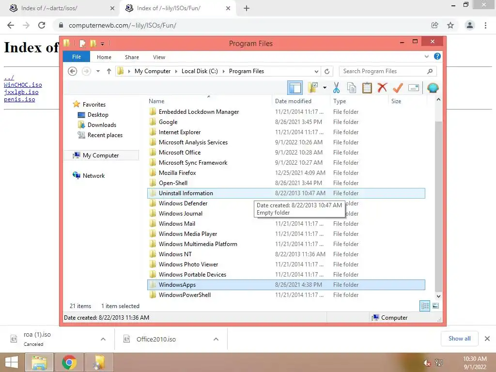Image resolution: width=496 pixels, height=372 pixels.
Task: Select Desktop in navigation pane
Action: [x=98, y=115]
